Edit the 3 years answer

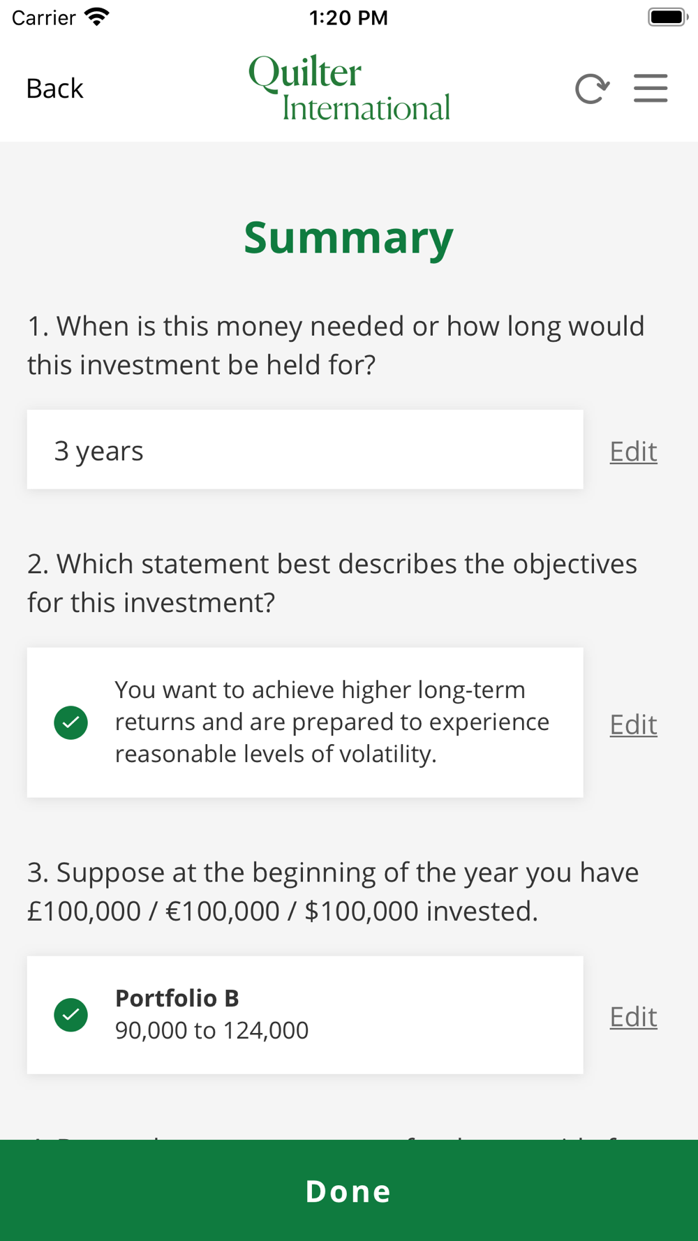633,451
